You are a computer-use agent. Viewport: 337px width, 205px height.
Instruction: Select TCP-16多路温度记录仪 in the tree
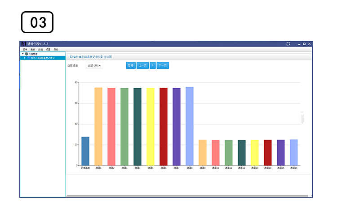43,58
